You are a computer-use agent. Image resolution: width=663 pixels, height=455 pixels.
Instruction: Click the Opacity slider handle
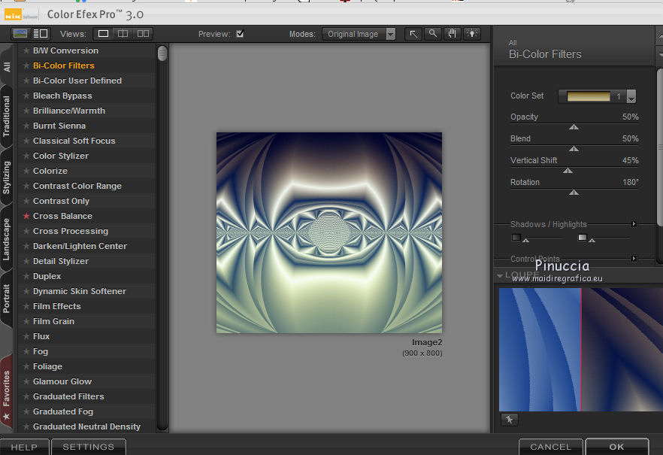tap(574, 127)
